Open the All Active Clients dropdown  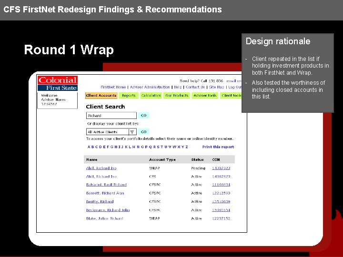(x=111, y=132)
